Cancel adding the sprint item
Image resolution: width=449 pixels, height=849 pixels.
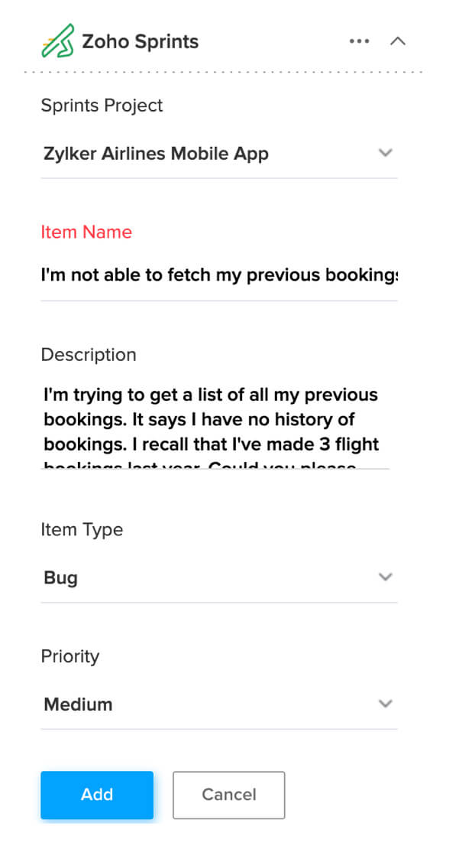[x=229, y=795]
